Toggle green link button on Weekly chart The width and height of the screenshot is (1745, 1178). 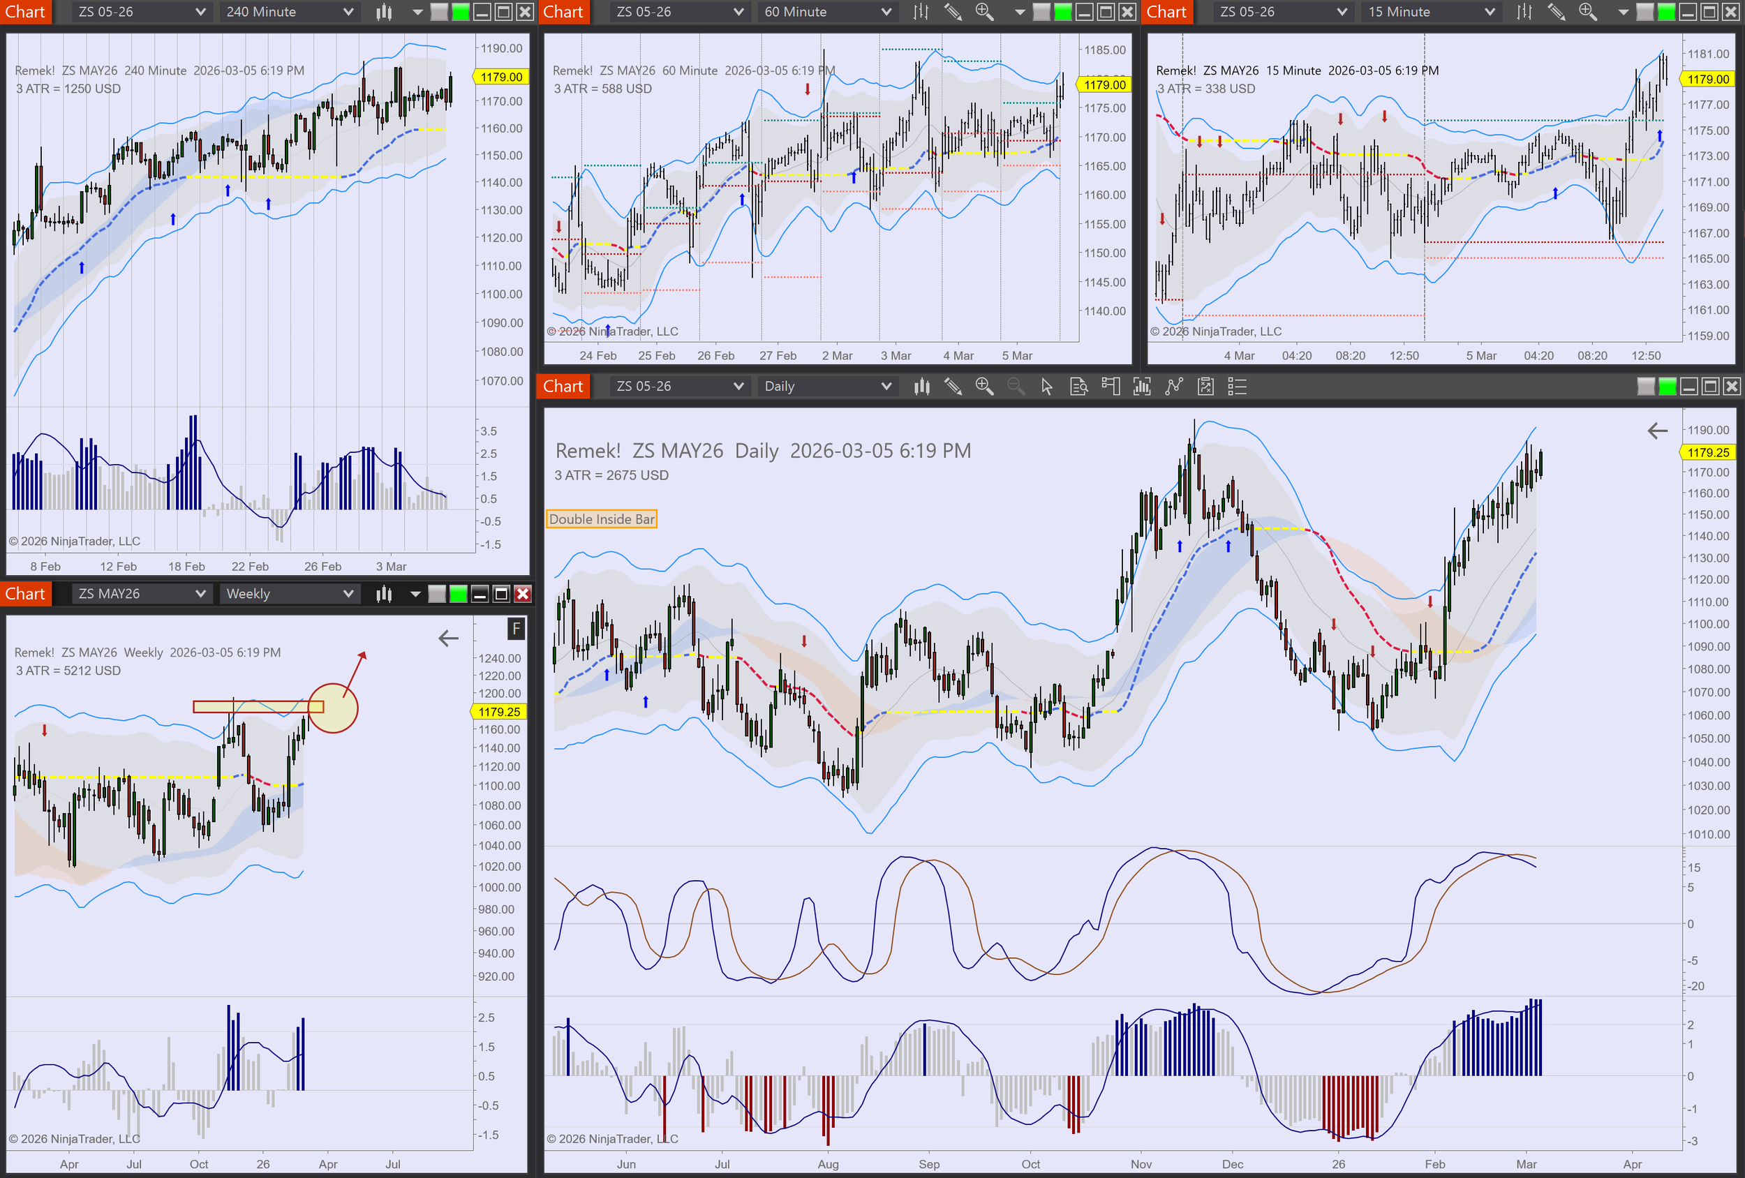pos(457,594)
